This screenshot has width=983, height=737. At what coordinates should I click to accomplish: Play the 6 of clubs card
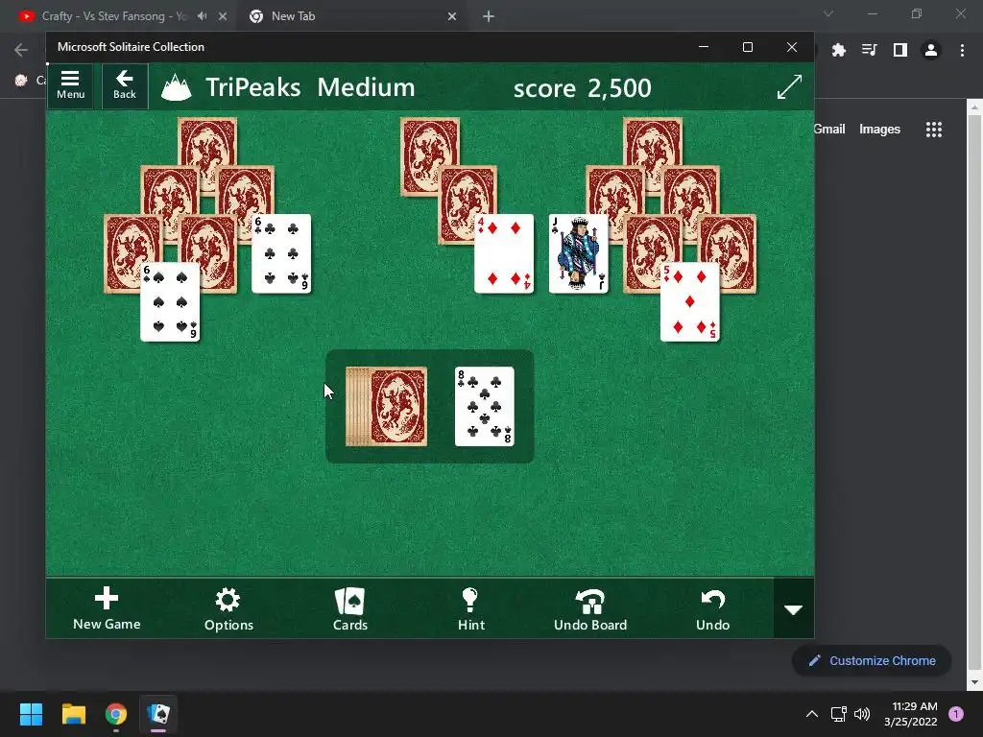(281, 253)
